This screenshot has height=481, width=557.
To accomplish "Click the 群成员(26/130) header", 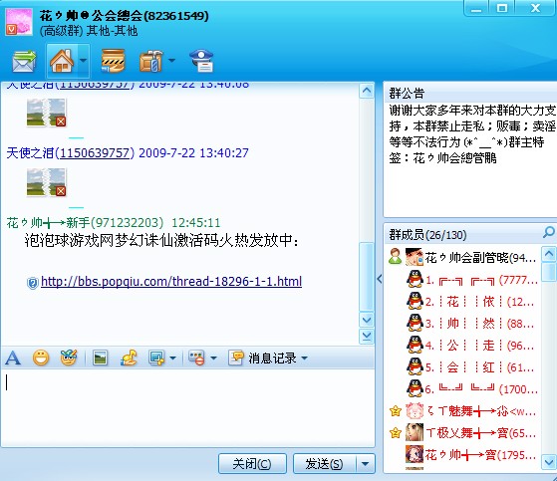I will (427, 235).
